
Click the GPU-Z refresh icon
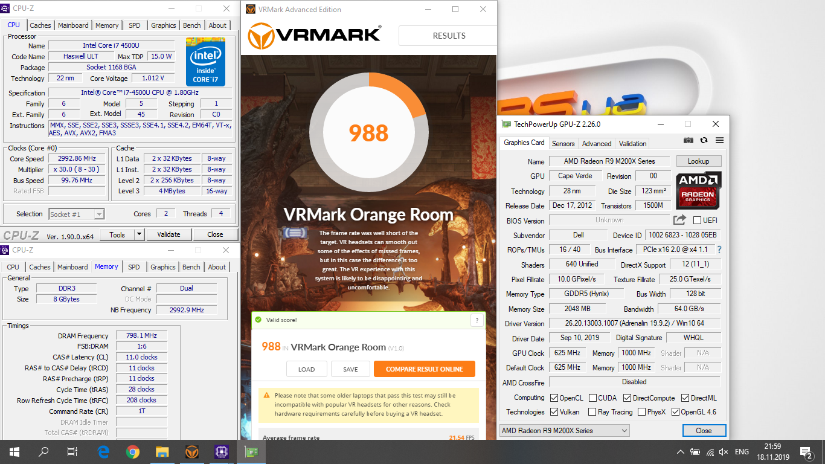point(704,140)
